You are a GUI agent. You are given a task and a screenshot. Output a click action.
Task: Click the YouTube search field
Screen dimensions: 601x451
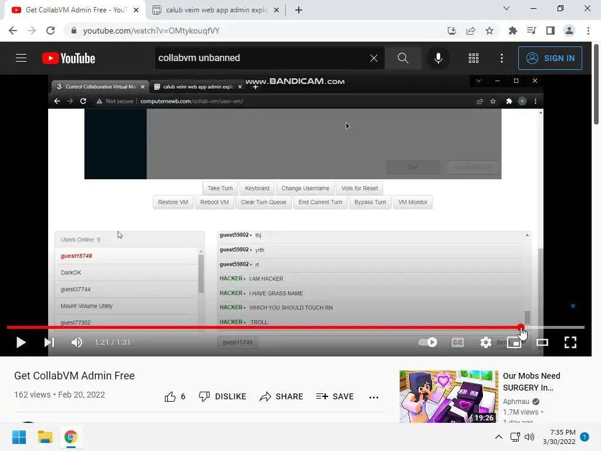[262, 58]
